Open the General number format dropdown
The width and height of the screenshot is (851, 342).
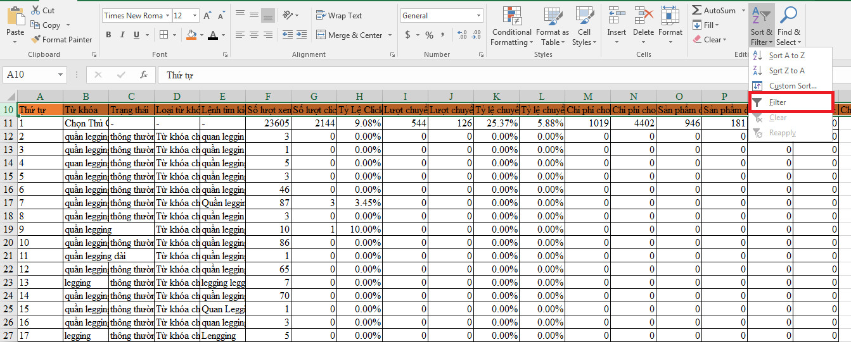pos(478,16)
